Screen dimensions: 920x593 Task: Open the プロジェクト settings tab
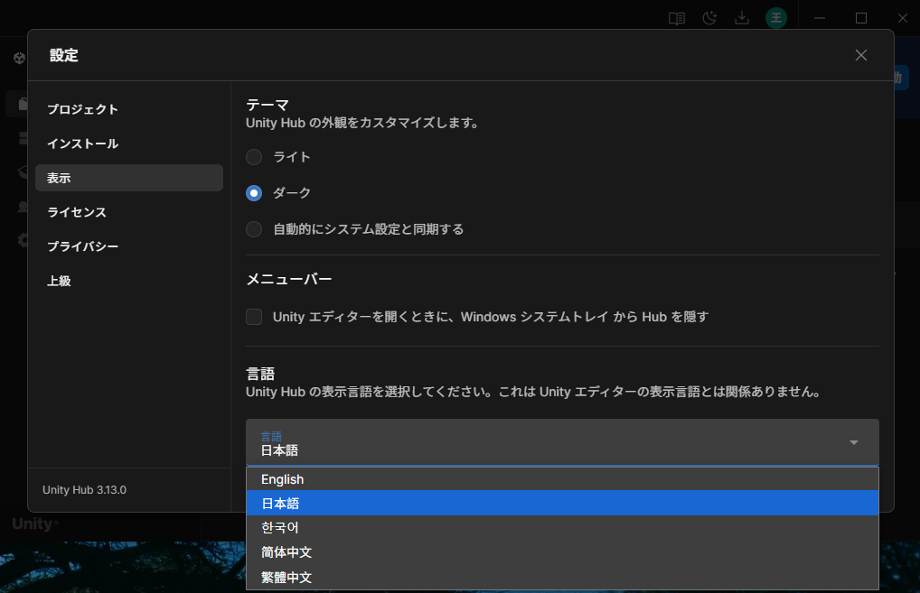(129, 109)
